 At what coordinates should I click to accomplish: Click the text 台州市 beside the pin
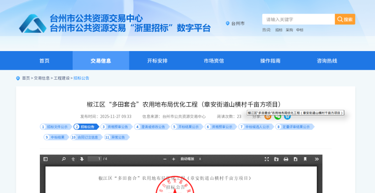[x=238, y=23]
